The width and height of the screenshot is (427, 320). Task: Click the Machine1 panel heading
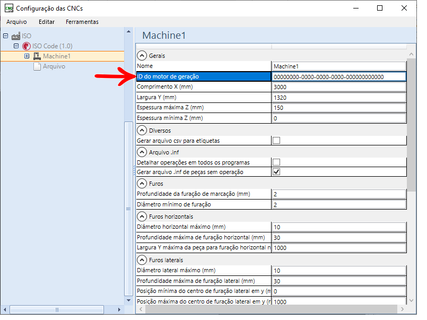click(164, 36)
